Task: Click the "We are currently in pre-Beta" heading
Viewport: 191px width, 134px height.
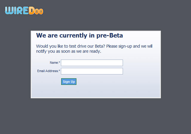Action: [x=80, y=35]
